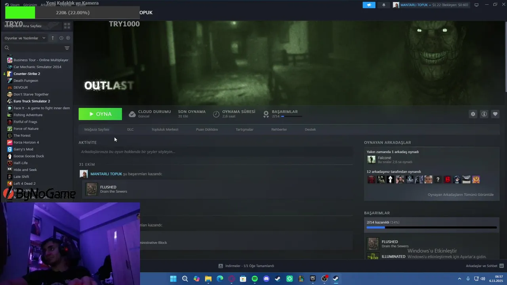This screenshot has height=285, width=507.
Task: Open MANTARLI TOPUK profile link in activity
Action: pos(106,174)
